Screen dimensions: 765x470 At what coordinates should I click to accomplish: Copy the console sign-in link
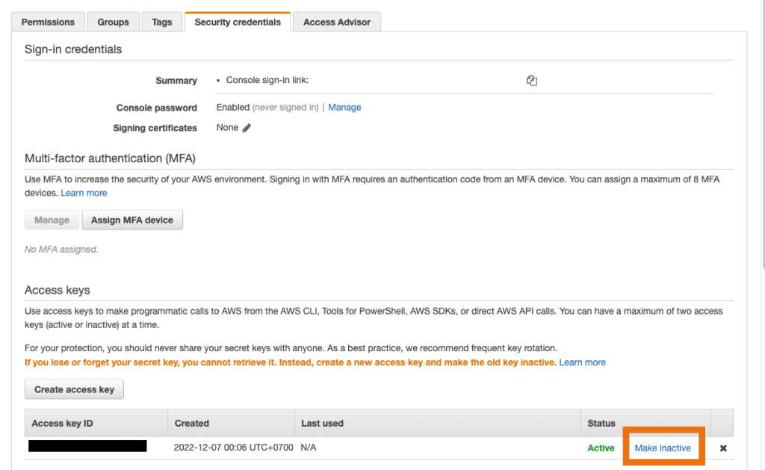(x=532, y=81)
